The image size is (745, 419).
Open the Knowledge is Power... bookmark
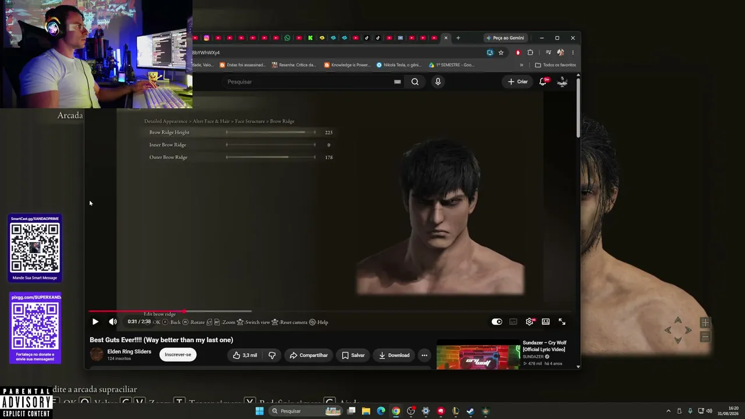347,65
